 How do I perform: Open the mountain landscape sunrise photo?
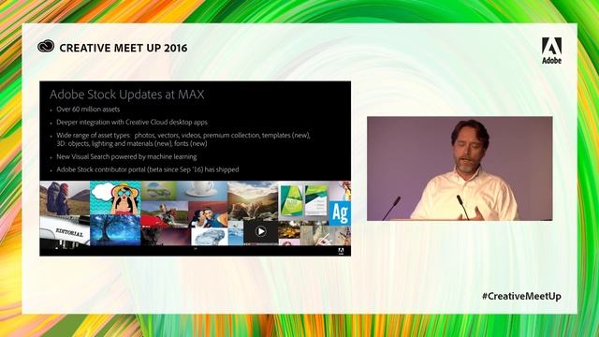tap(253, 201)
